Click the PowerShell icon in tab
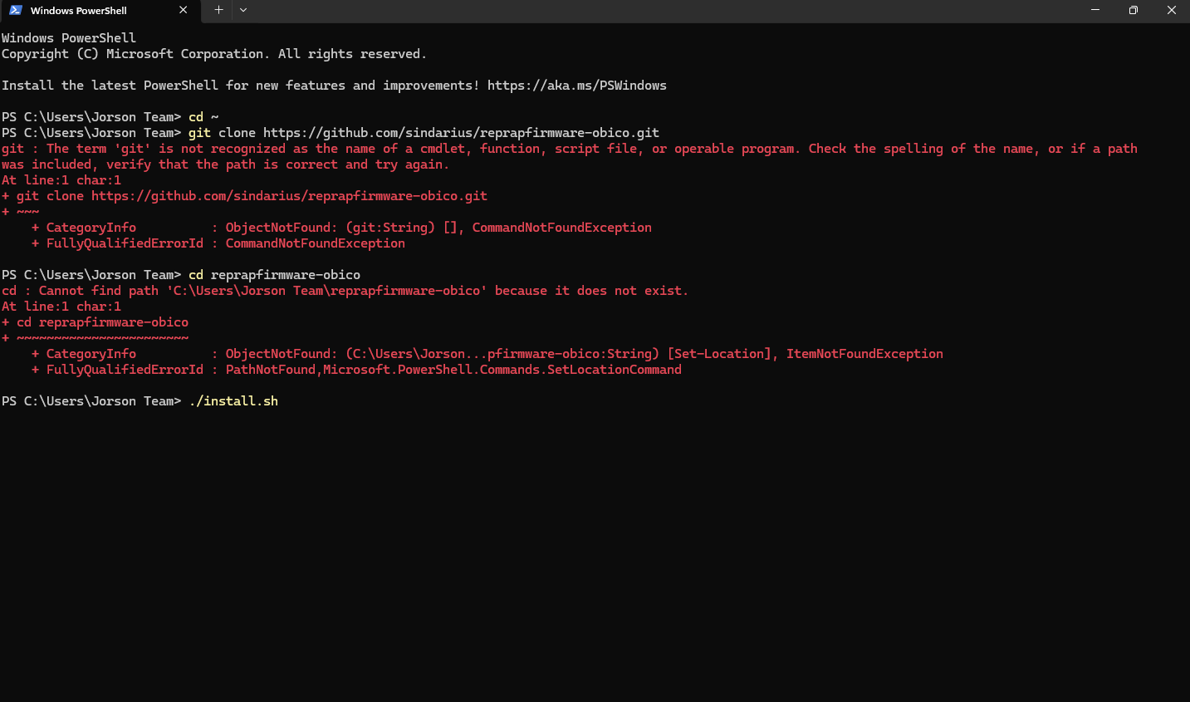1190x702 pixels. point(16,10)
